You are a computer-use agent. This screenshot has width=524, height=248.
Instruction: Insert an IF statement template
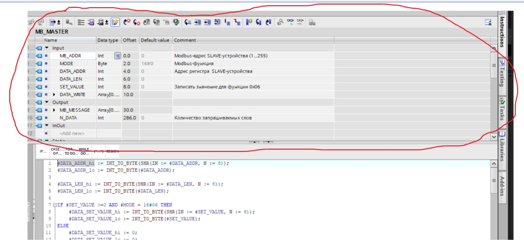pos(42,151)
